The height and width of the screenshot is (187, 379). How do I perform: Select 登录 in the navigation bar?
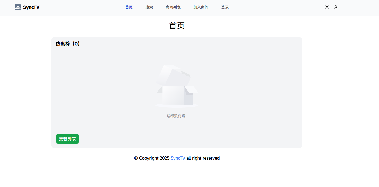tap(225, 7)
